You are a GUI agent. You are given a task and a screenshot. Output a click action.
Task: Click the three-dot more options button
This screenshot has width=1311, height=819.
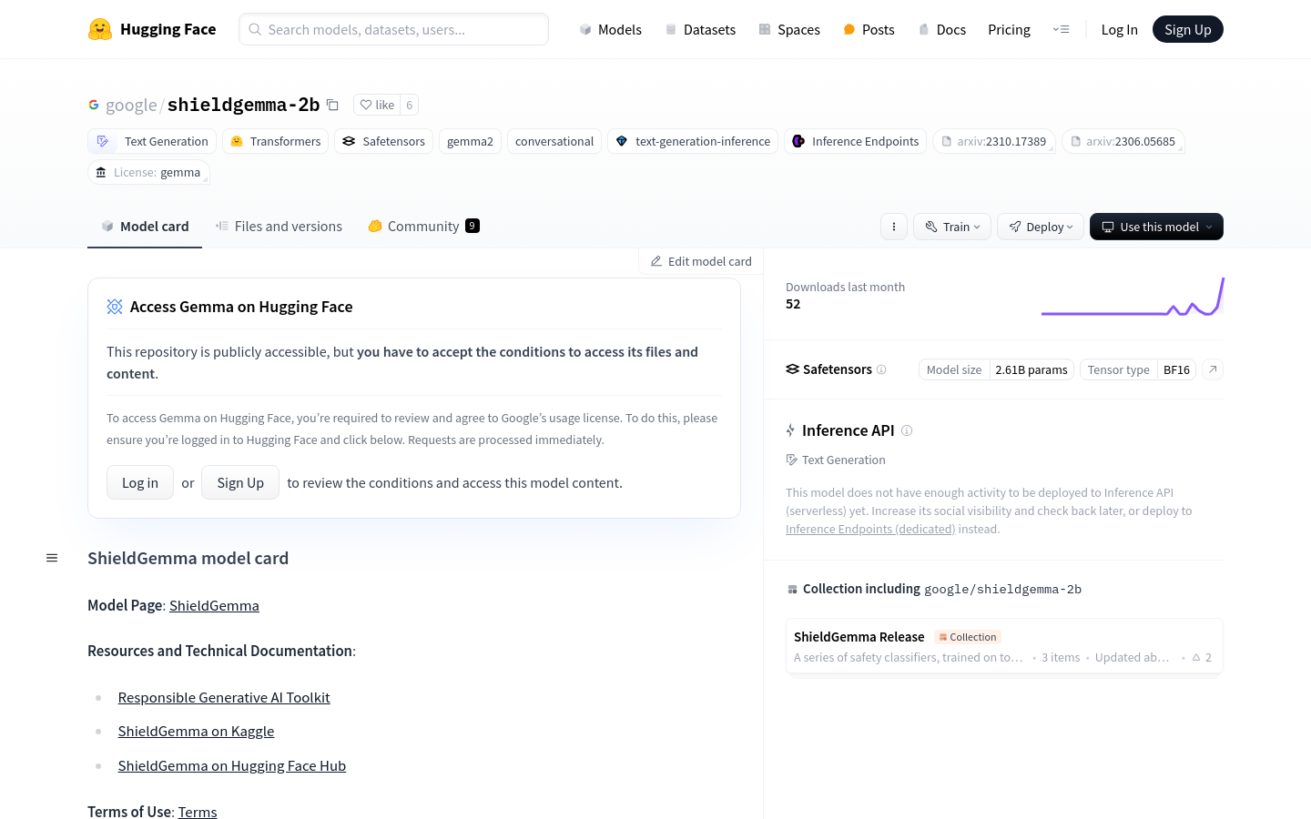point(894,227)
